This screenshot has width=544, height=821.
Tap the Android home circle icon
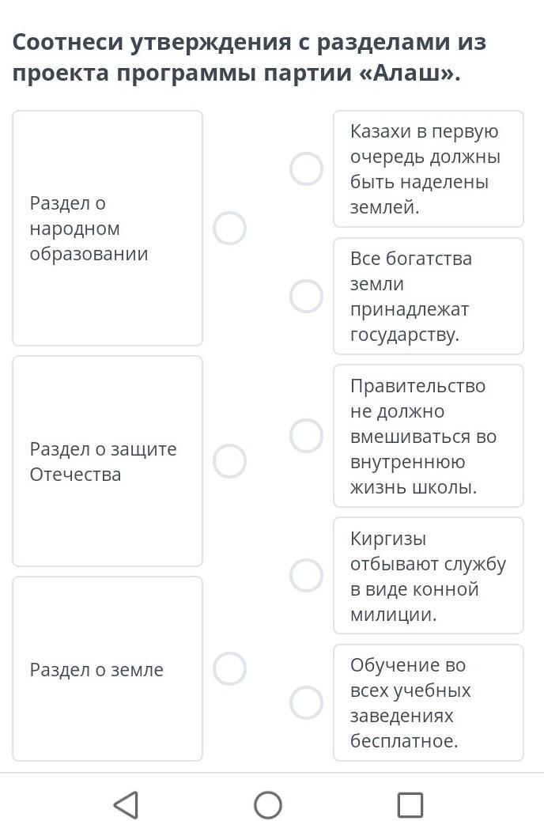[x=267, y=804]
